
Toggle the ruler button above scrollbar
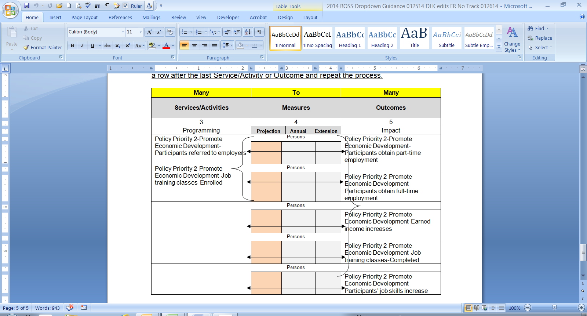pyautogui.click(x=583, y=69)
